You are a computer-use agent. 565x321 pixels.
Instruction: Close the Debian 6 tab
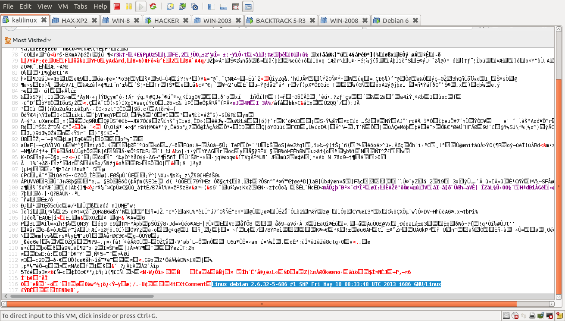(x=415, y=20)
